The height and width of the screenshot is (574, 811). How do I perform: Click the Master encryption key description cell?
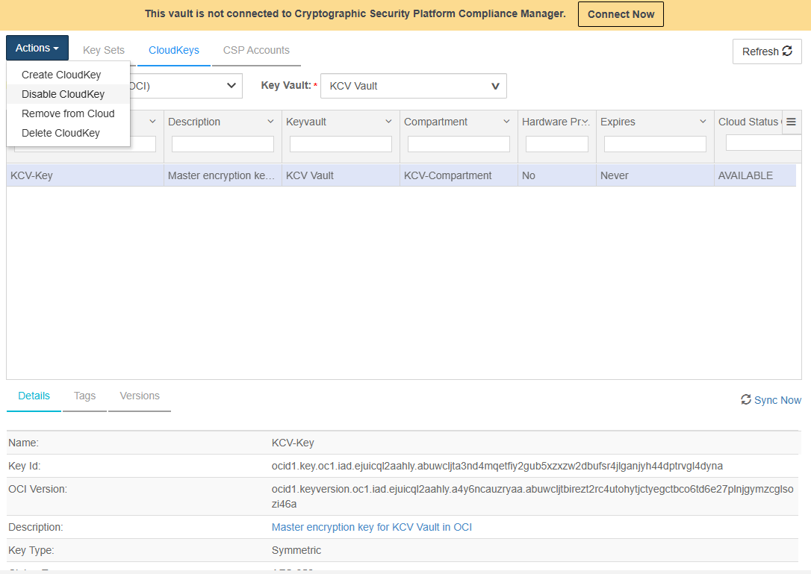(223, 175)
